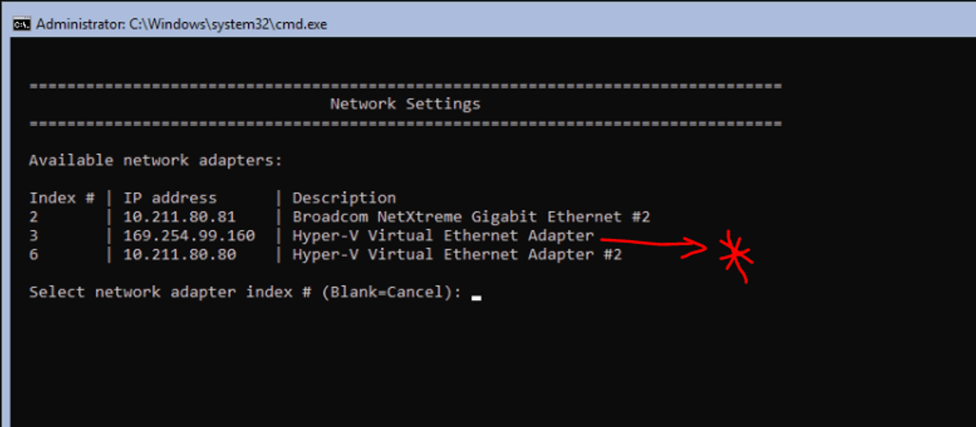Click the red hand-drawn arrow
The width and height of the screenshot is (976, 427).
[x=654, y=244]
